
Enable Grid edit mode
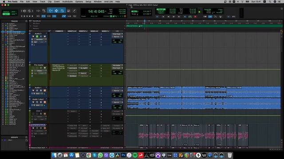(13, 14)
